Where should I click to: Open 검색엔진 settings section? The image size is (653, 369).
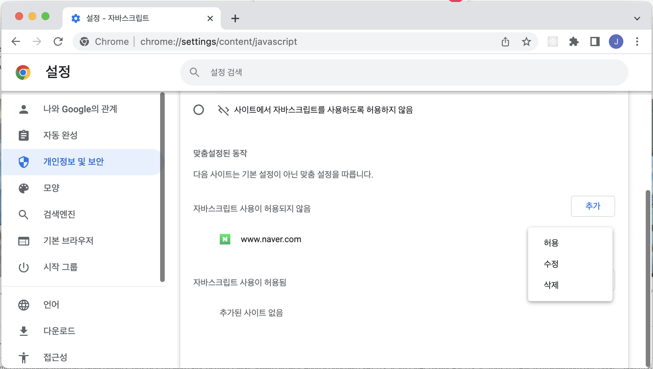[x=59, y=214]
